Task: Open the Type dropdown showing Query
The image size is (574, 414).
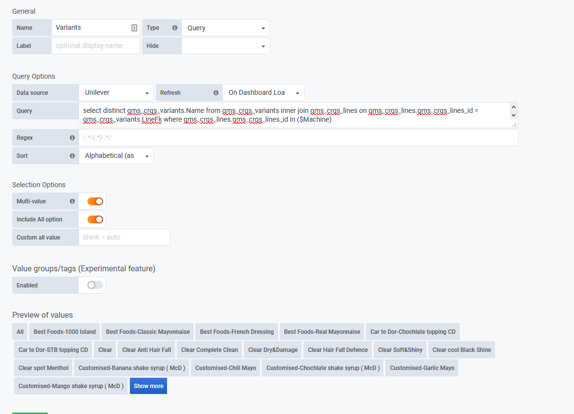Action: click(225, 27)
